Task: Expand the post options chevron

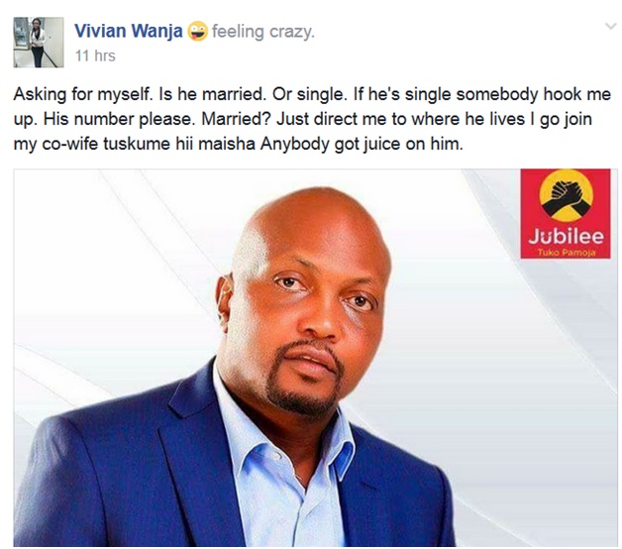Action: click(610, 27)
